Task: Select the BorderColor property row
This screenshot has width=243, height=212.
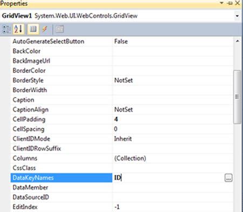Action: (122, 71)
